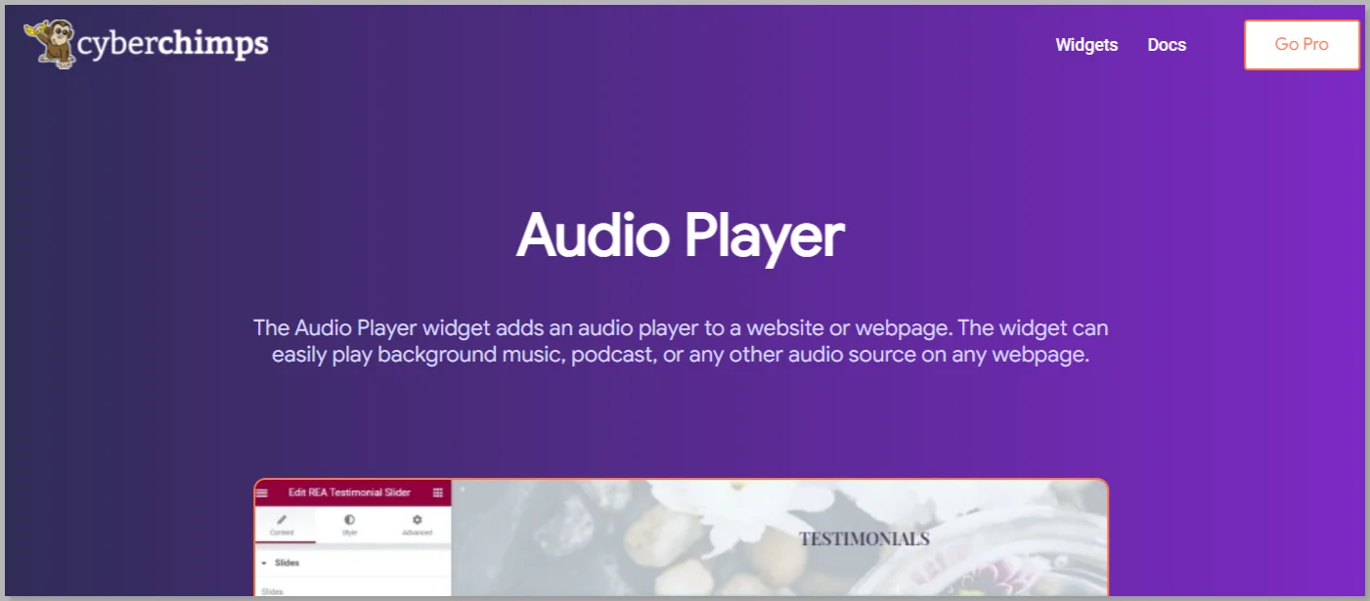The height and width of the screenshot is (601, 1370).
Task: Click the 'Edit REA Testimonial Slider' title
Action: click(x=349, y=493)
